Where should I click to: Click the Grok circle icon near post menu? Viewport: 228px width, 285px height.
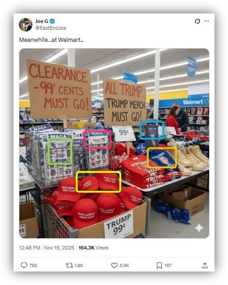tap(197, 21)
